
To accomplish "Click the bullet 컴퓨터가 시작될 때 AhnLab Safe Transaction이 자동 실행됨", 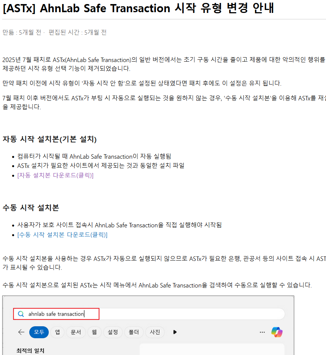I will pyautogui.click(x=94, y=156).
